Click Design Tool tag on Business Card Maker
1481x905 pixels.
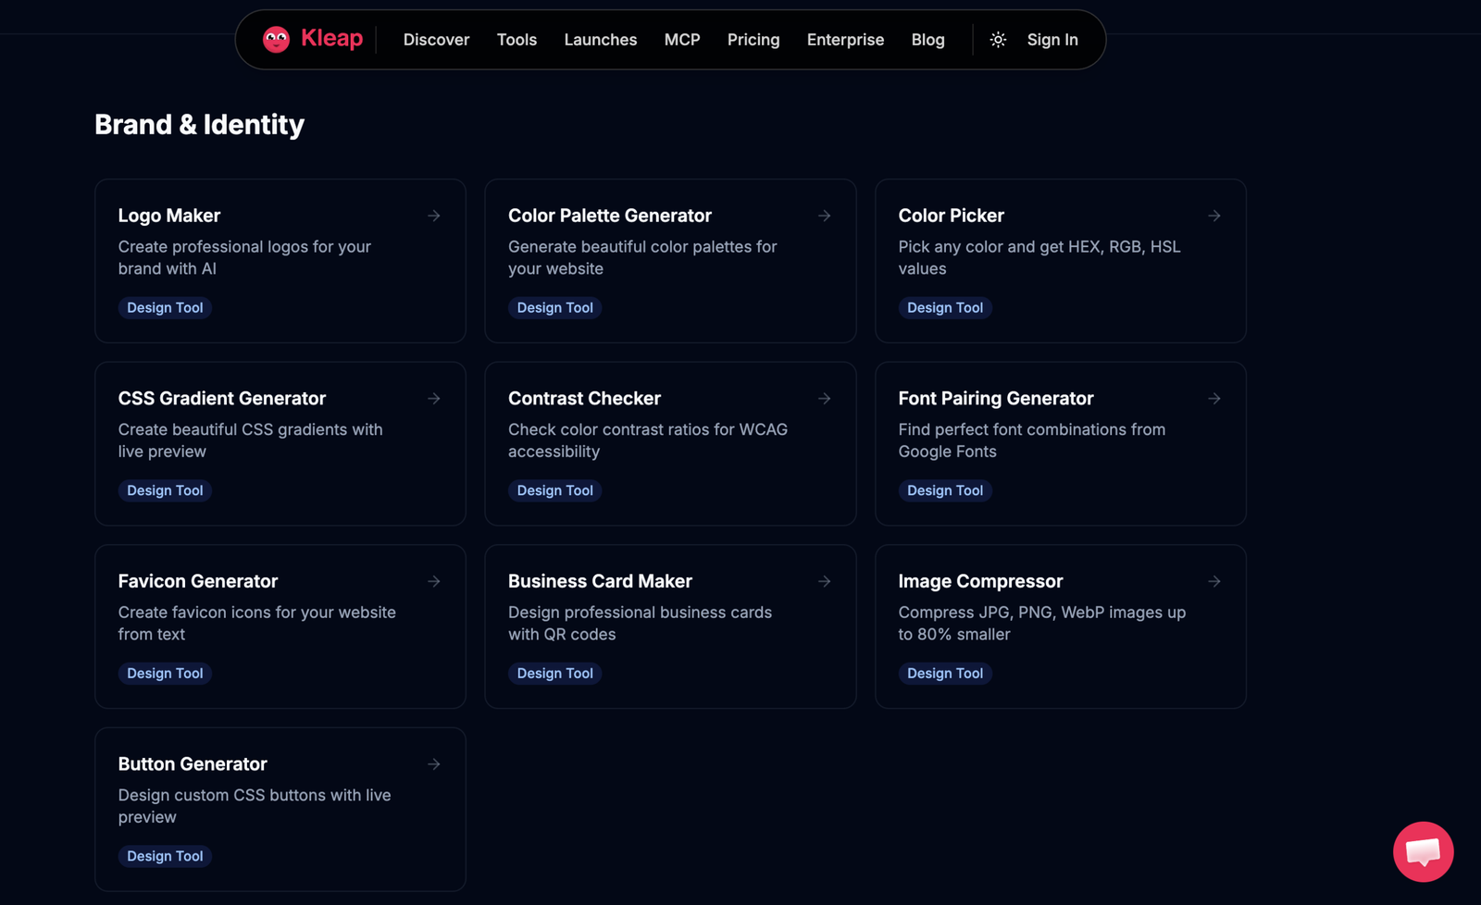tap(555, 674)
